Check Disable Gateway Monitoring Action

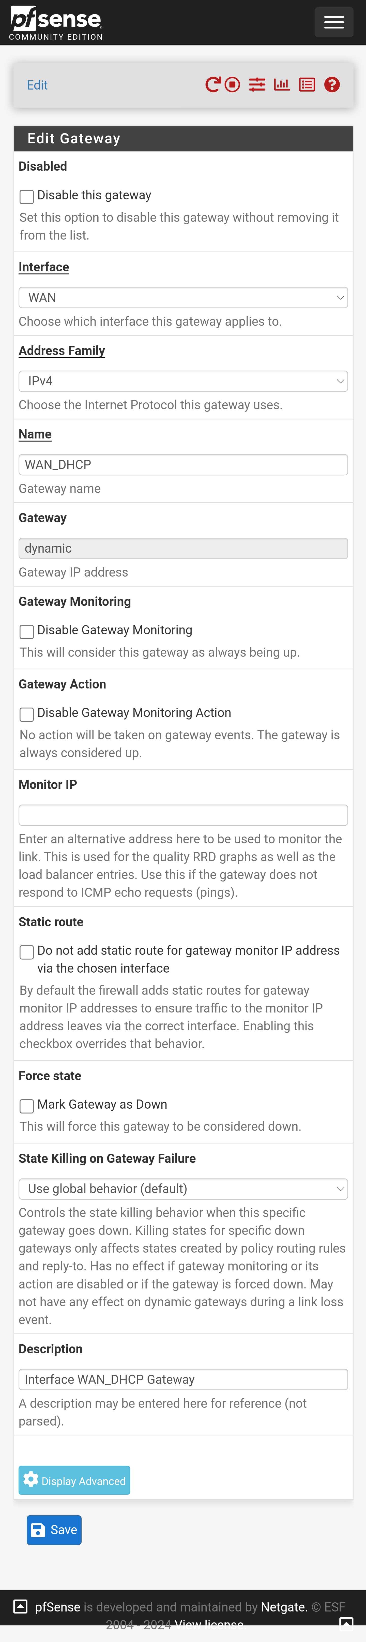(x=27, y=714)
